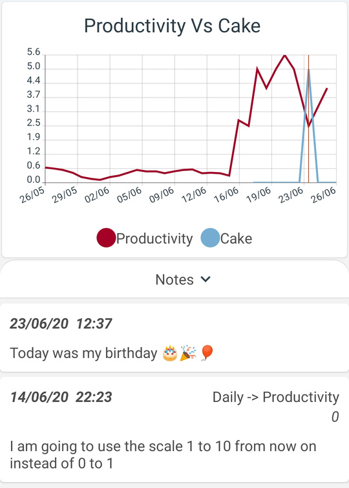Viewport: 349px width, 488px height.
Task: Open the 14/06/20 scale change note
Action: (174, 429)
